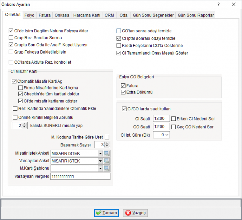The width and height of the screenshot is (242, 220).
Task: Switch to the Folyo tab
Action: pos(29,15)
